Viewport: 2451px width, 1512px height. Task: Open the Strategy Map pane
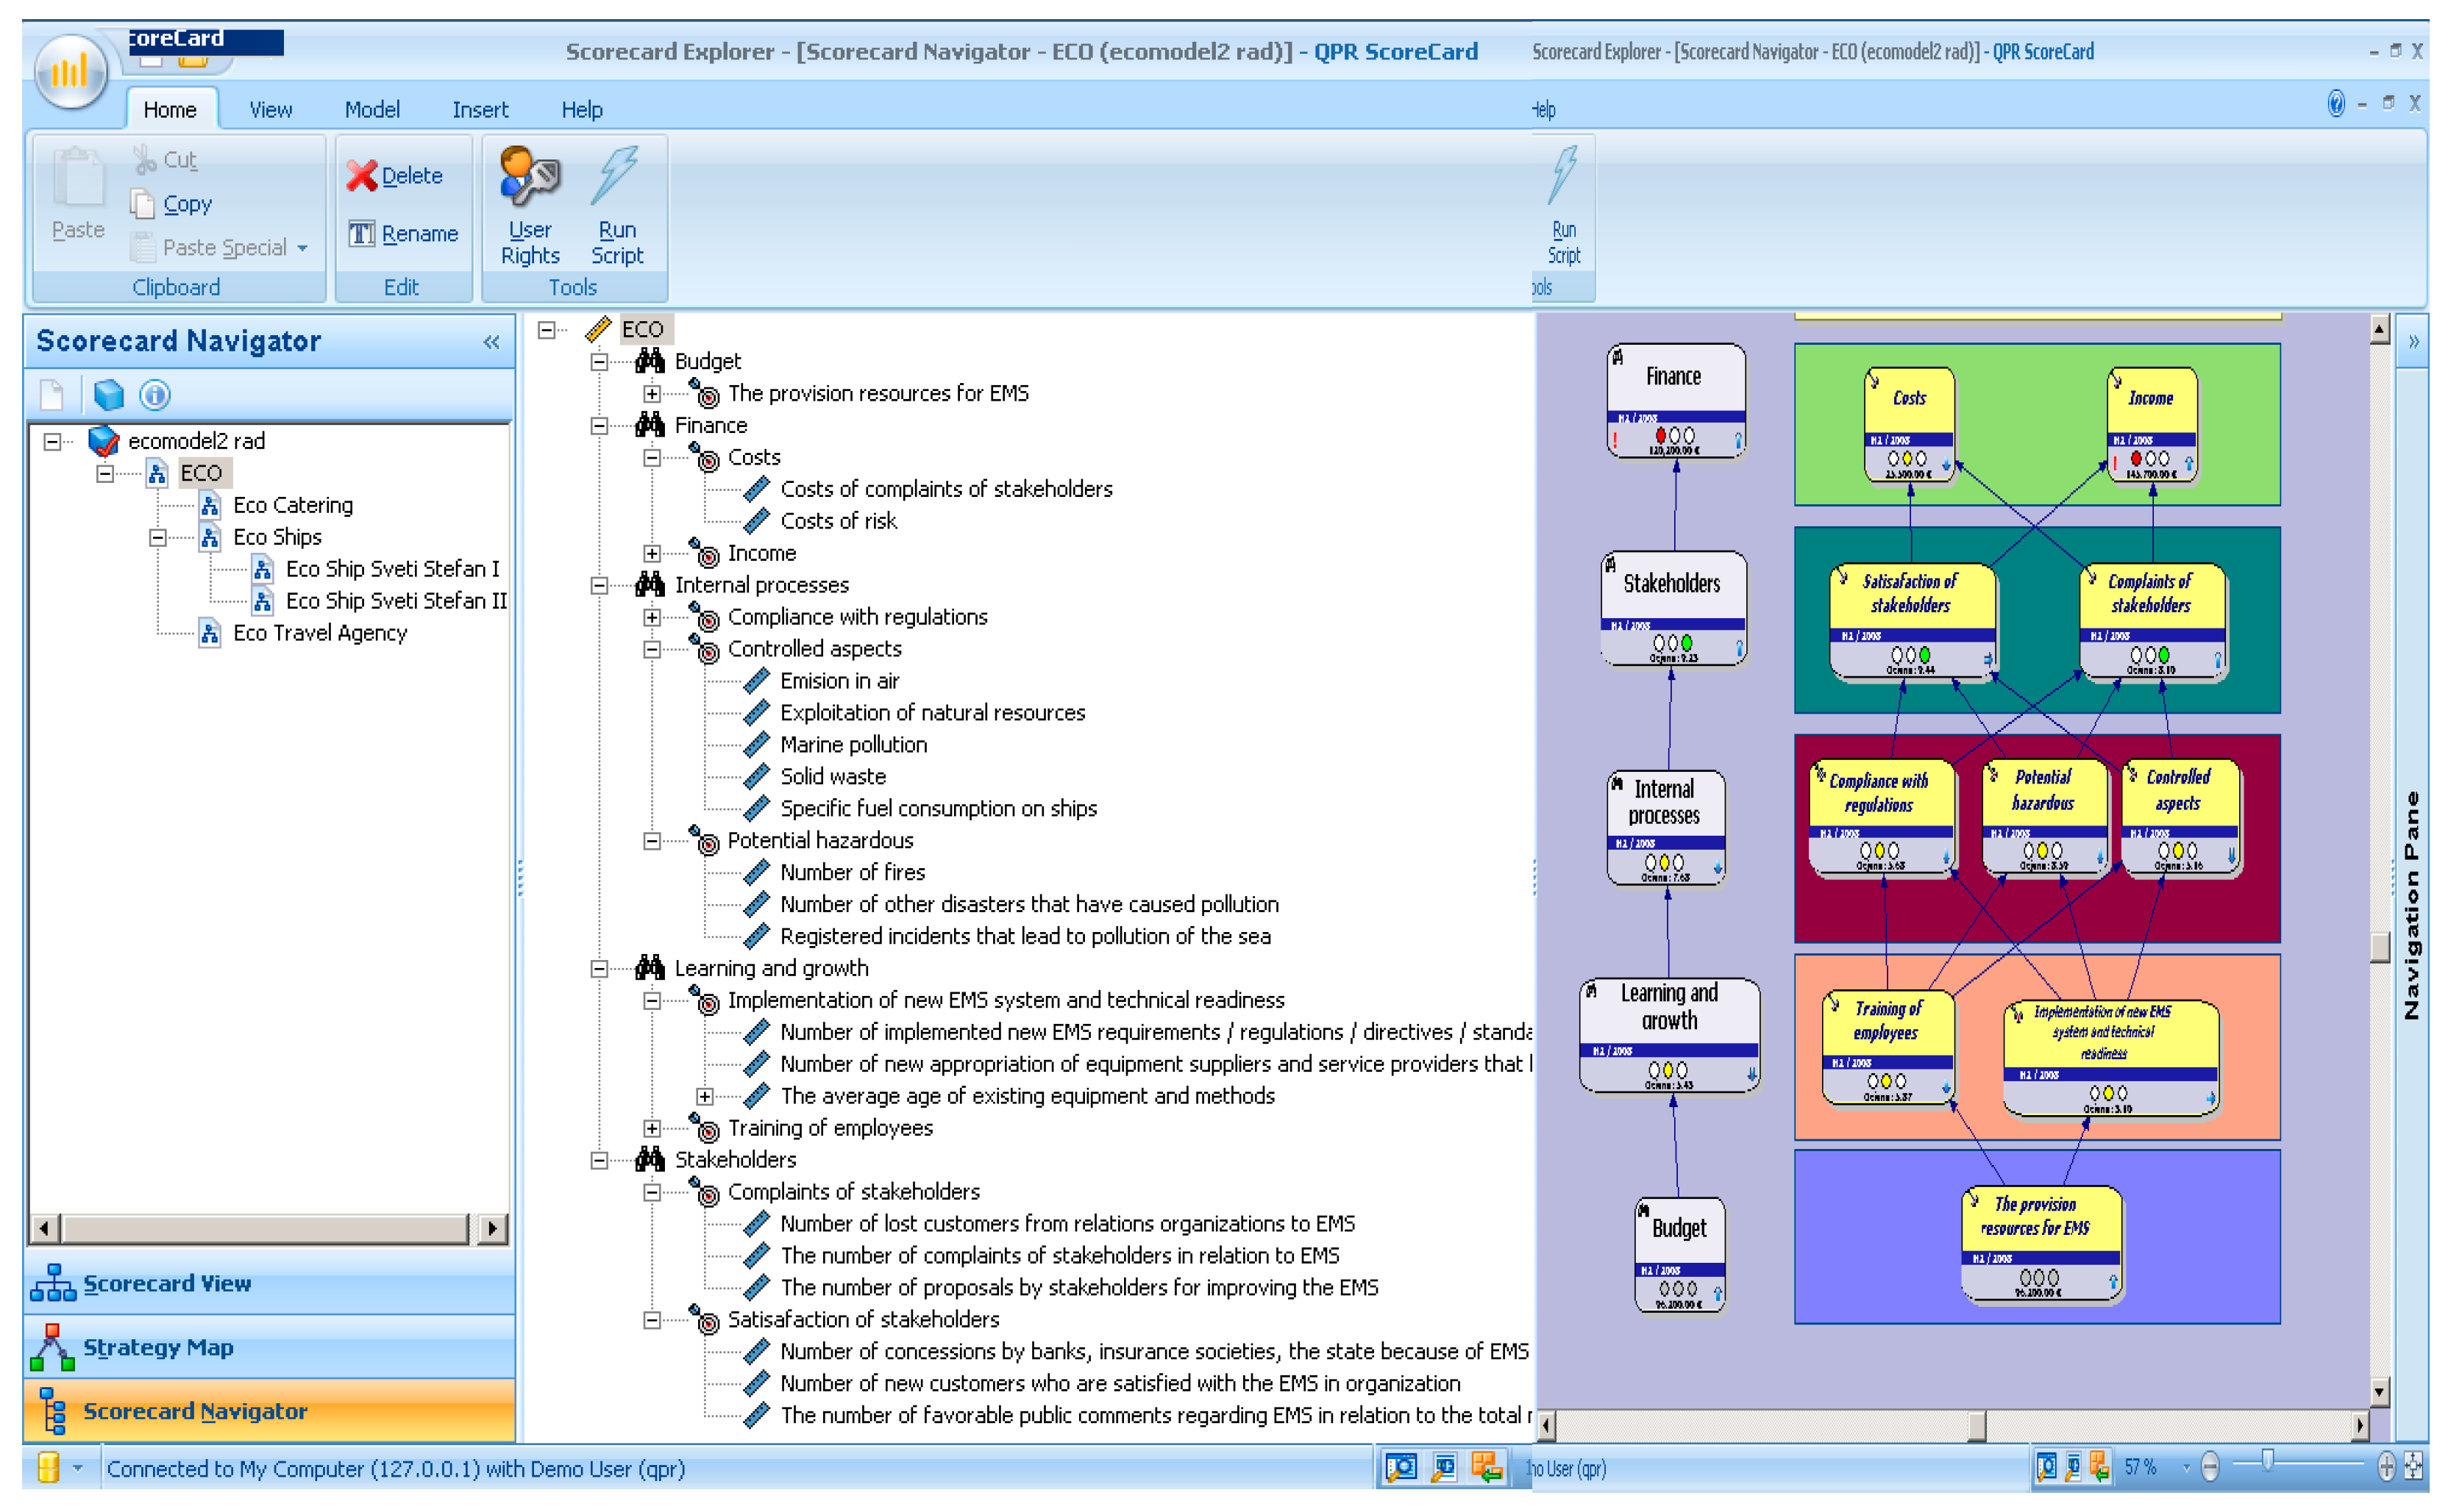coord(158,1348)
